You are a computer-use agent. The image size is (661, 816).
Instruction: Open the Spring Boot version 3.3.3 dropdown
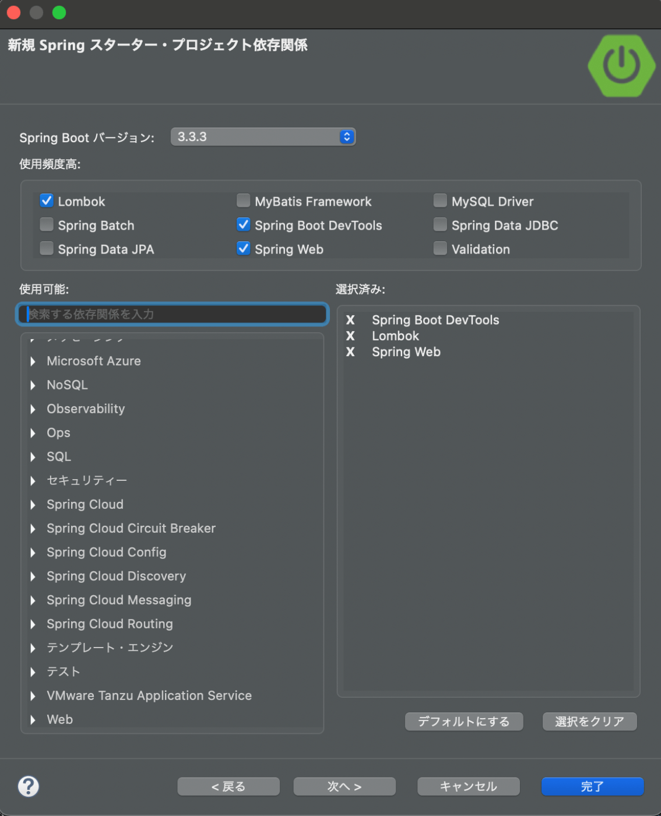263,137
